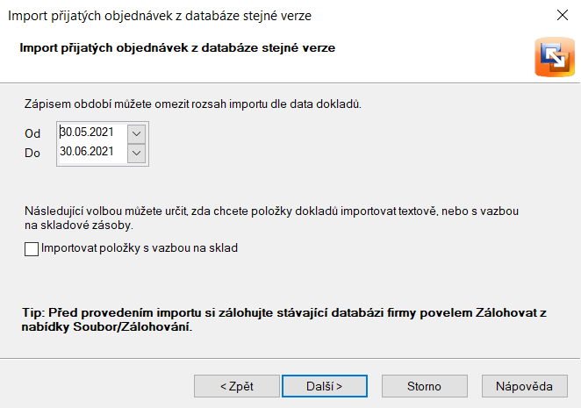Expand the Do date dropdown arrow
This screenshot has width=581, height=408.
click(136, 153)
